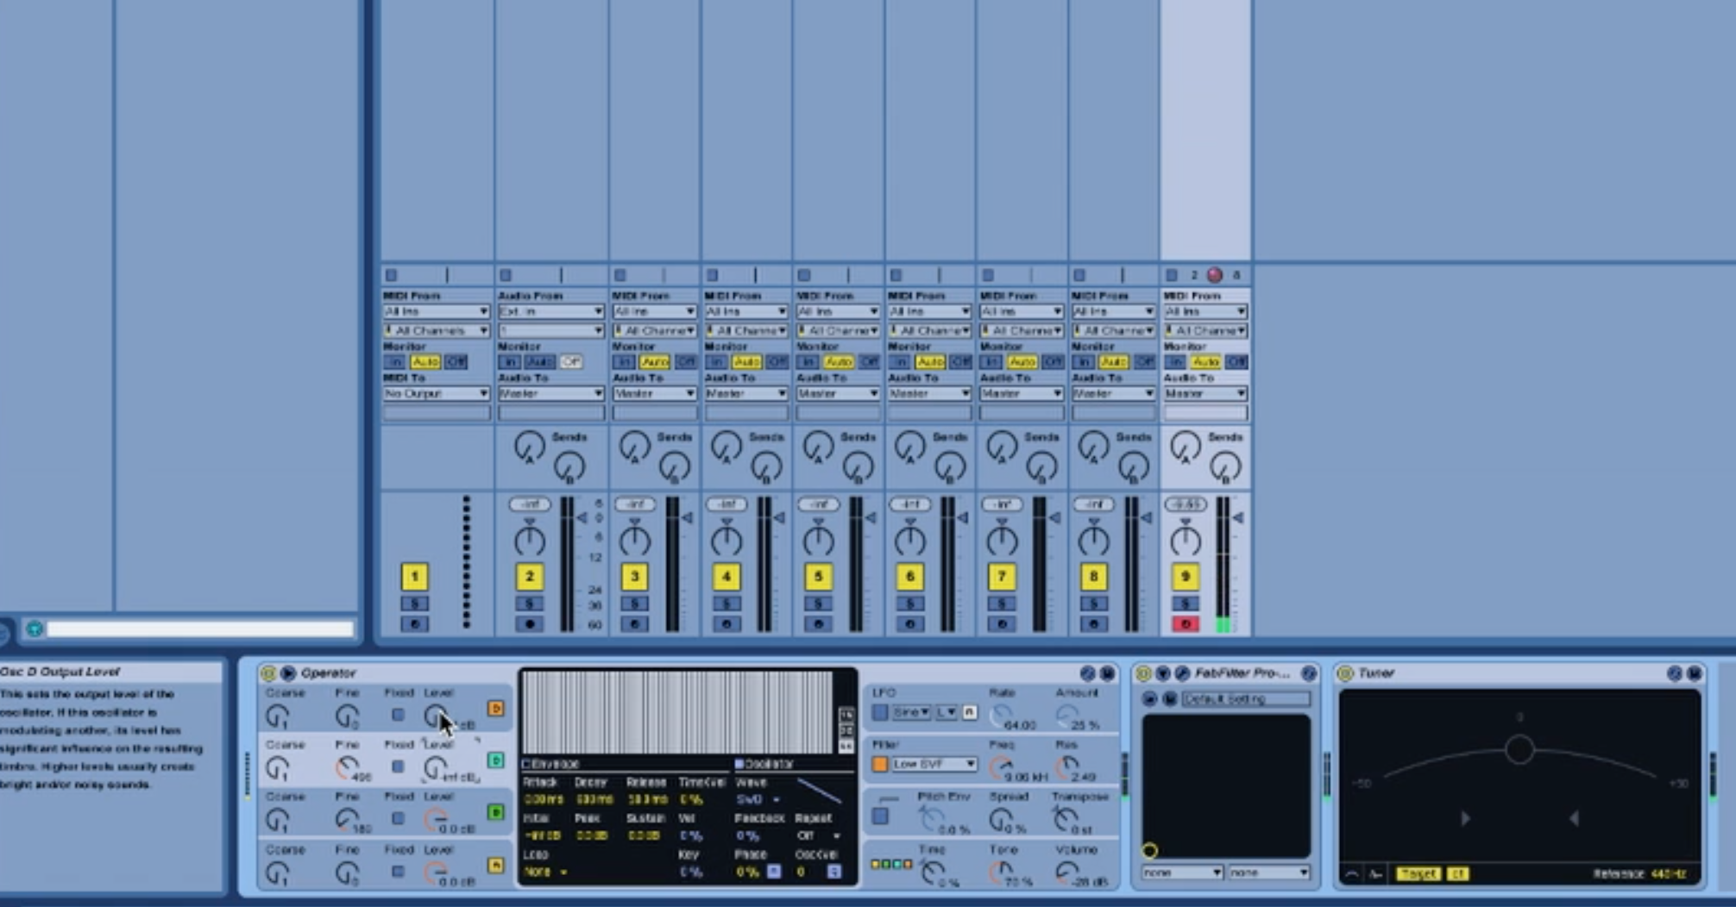1736x907 pixels.
Task: Open LFO Sine waveform dropdown
Action: 911,712
